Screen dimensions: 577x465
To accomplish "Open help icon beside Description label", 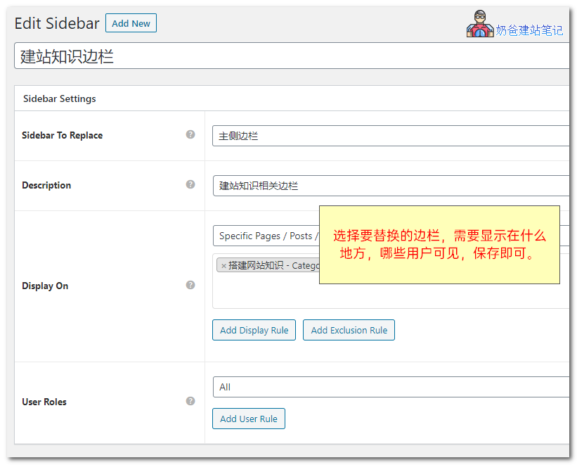I will 190,184.
